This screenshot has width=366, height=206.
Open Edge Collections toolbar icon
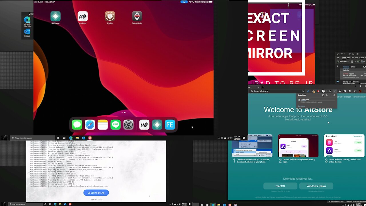click(x=340, y=91)
